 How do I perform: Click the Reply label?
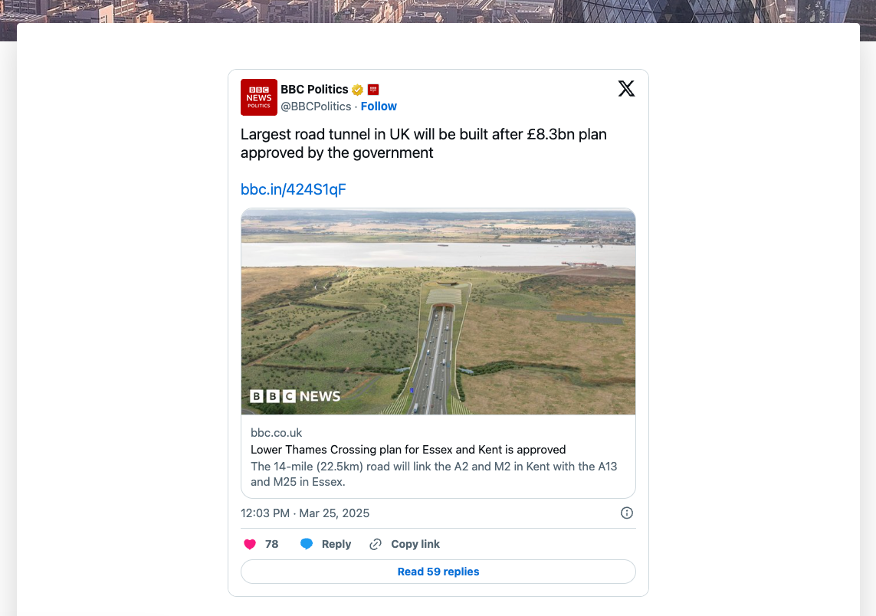336,544
